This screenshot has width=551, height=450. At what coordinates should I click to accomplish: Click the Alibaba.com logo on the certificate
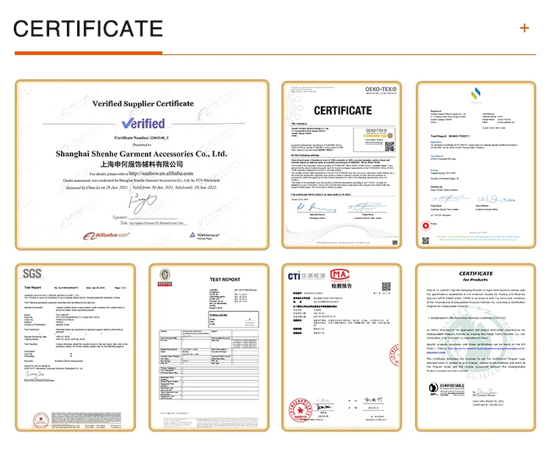107,236
